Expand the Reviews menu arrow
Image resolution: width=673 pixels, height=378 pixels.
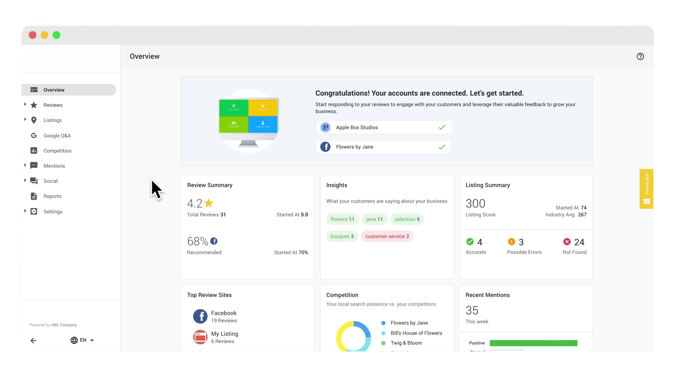(25, 104)
